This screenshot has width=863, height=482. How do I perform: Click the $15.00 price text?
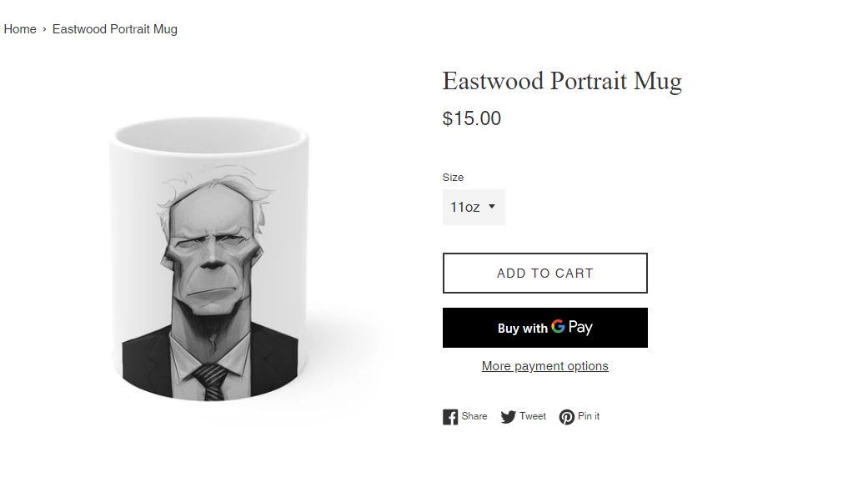click(x=472, y=118)
